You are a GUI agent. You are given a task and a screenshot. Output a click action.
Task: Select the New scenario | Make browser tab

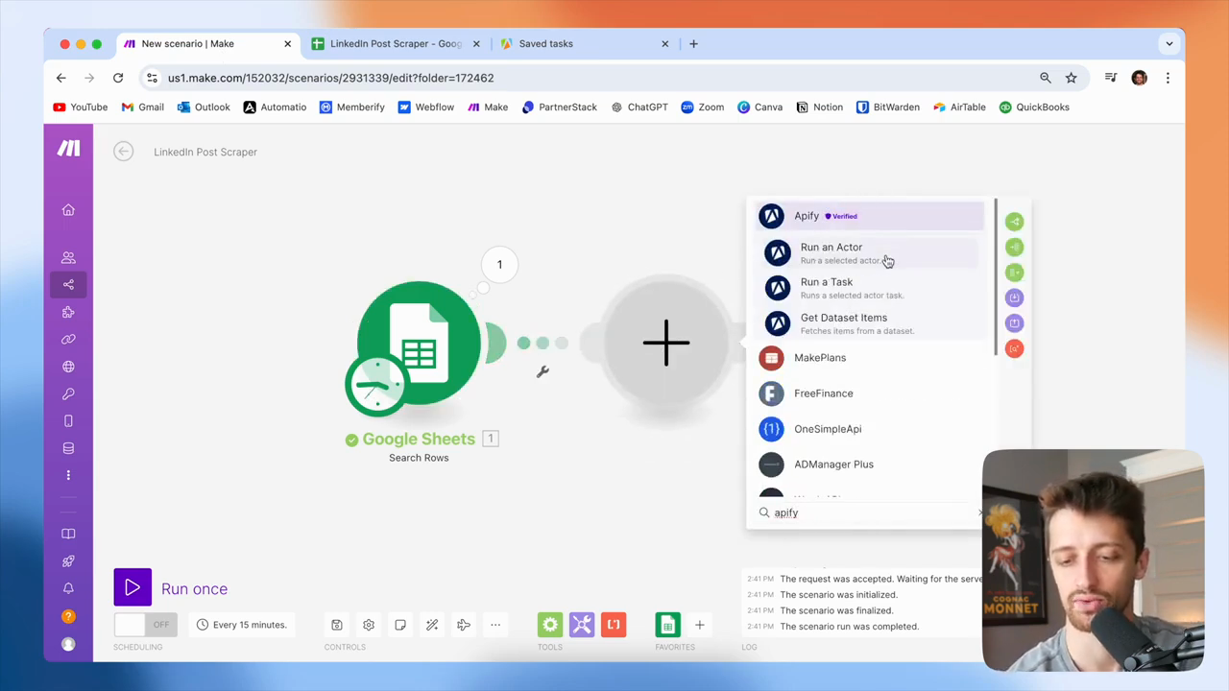pos(208,43)
